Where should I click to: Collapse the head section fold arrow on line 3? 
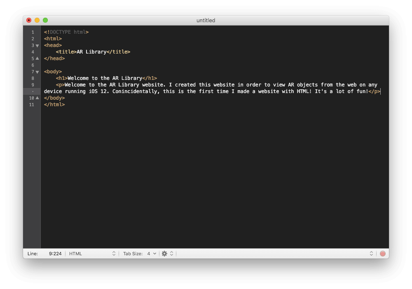point(37,45)
